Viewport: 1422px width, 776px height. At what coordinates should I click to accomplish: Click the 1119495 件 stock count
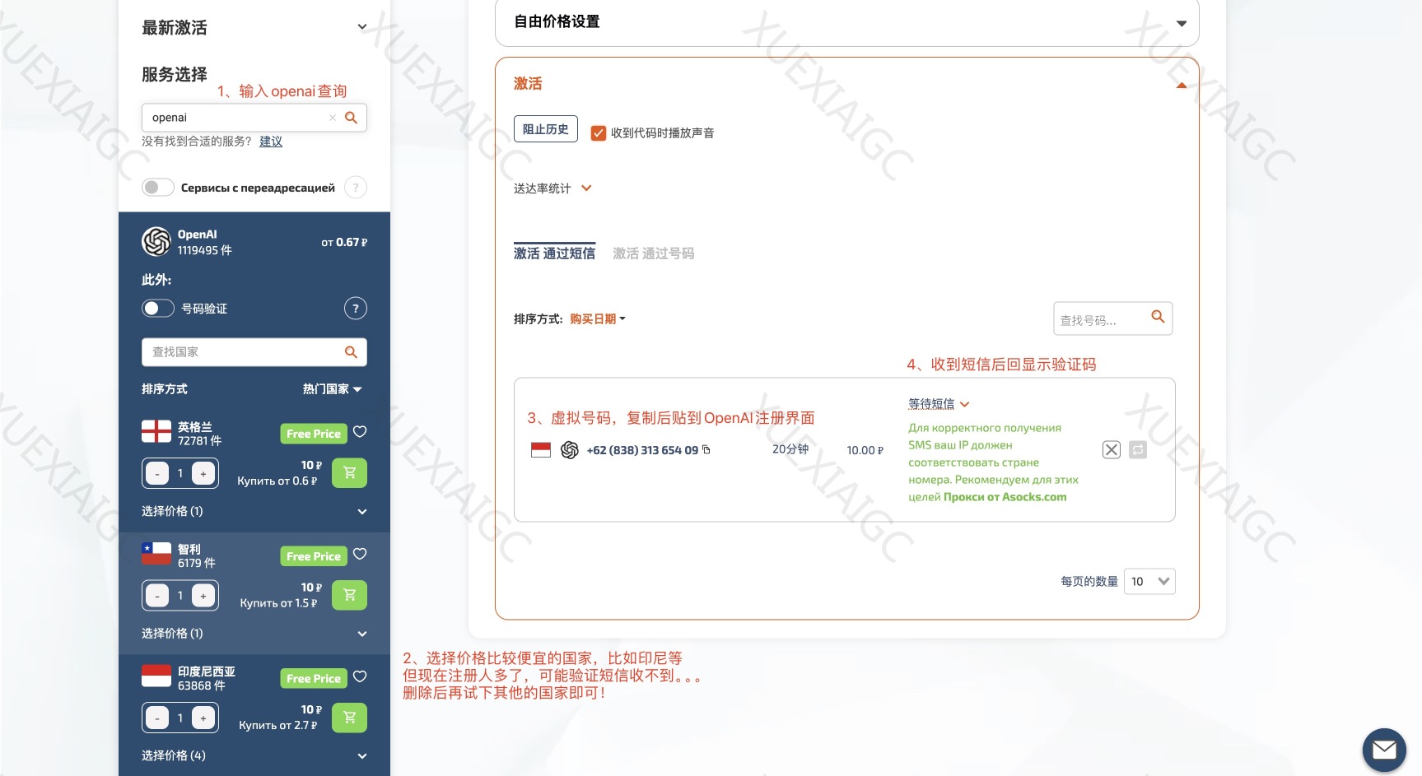tap(205, 250)
